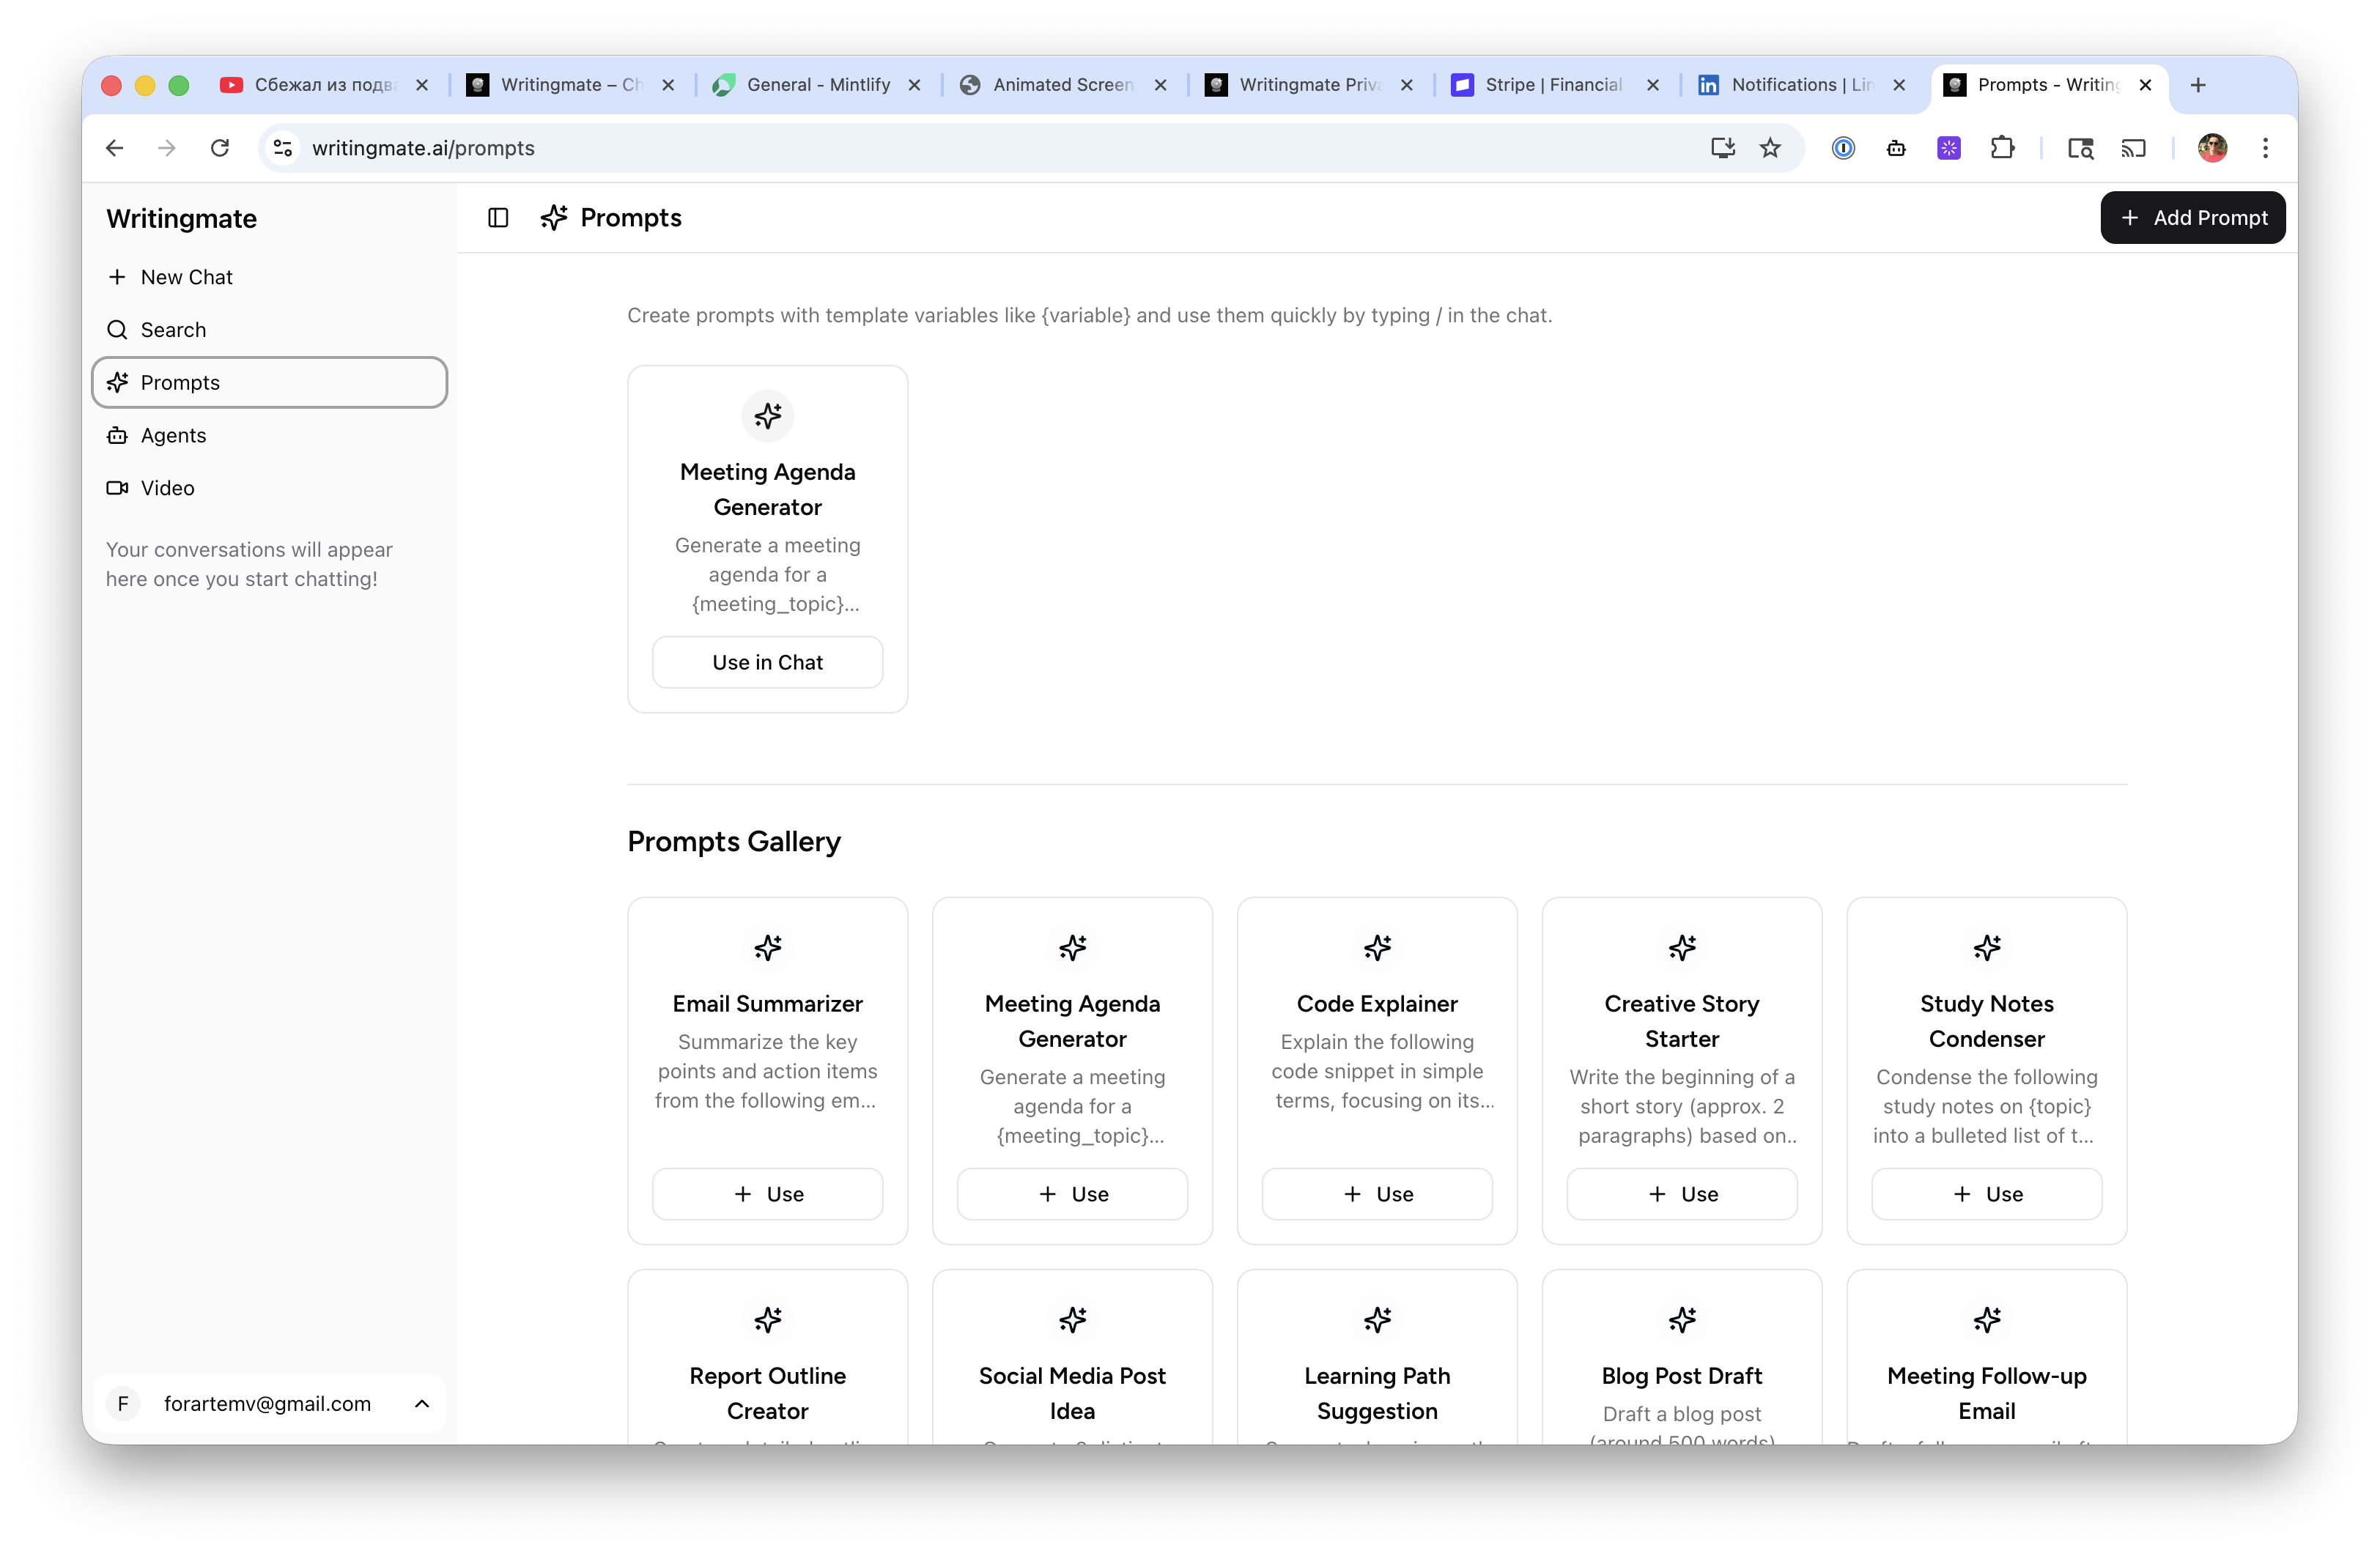Open a new browser tab

[x=2198, y=85]
